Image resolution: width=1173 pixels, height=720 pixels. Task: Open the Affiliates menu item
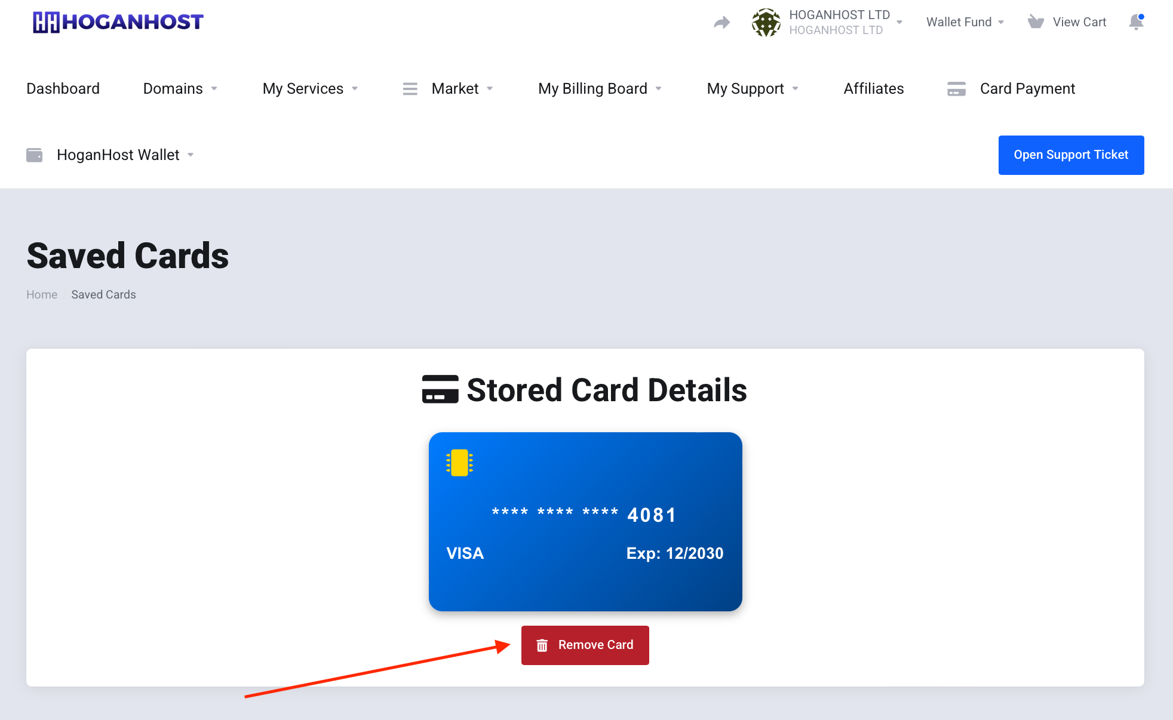click(x=874, y=88)
